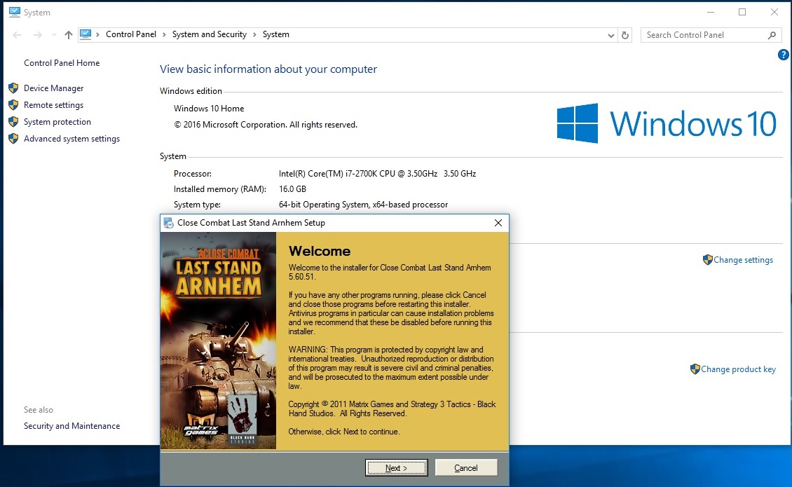Click the shield icon beside Advanced system settings
This screenshot has height=487, width=792.
13,139
